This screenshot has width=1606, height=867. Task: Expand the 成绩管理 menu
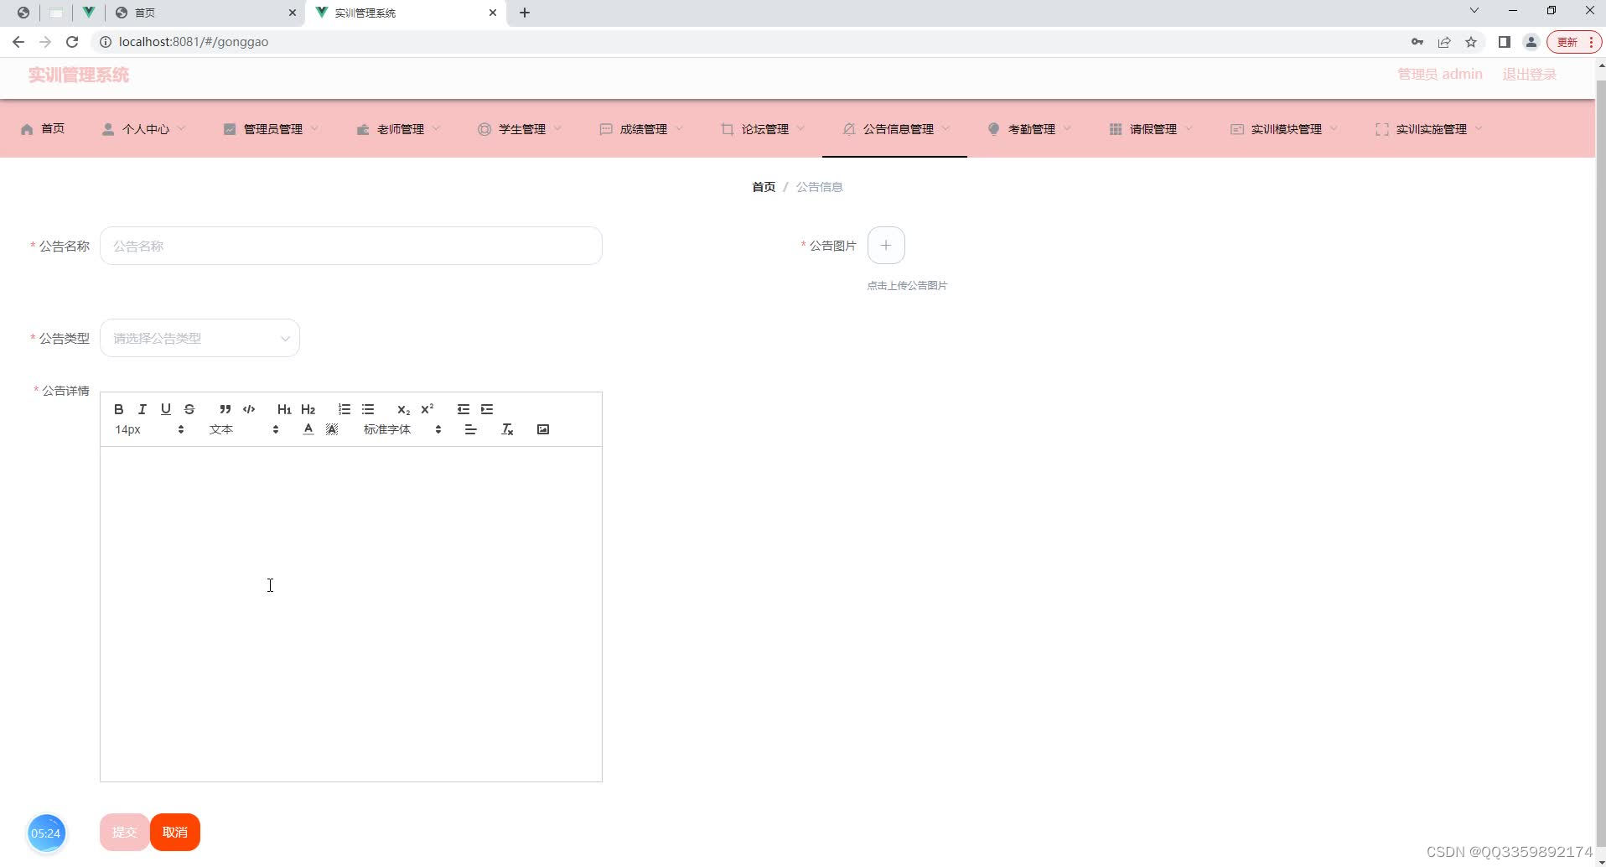(x=642, y=128)
